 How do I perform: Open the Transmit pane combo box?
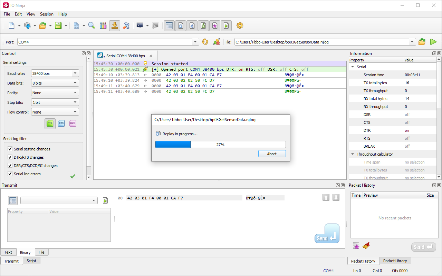coord(59,200)
